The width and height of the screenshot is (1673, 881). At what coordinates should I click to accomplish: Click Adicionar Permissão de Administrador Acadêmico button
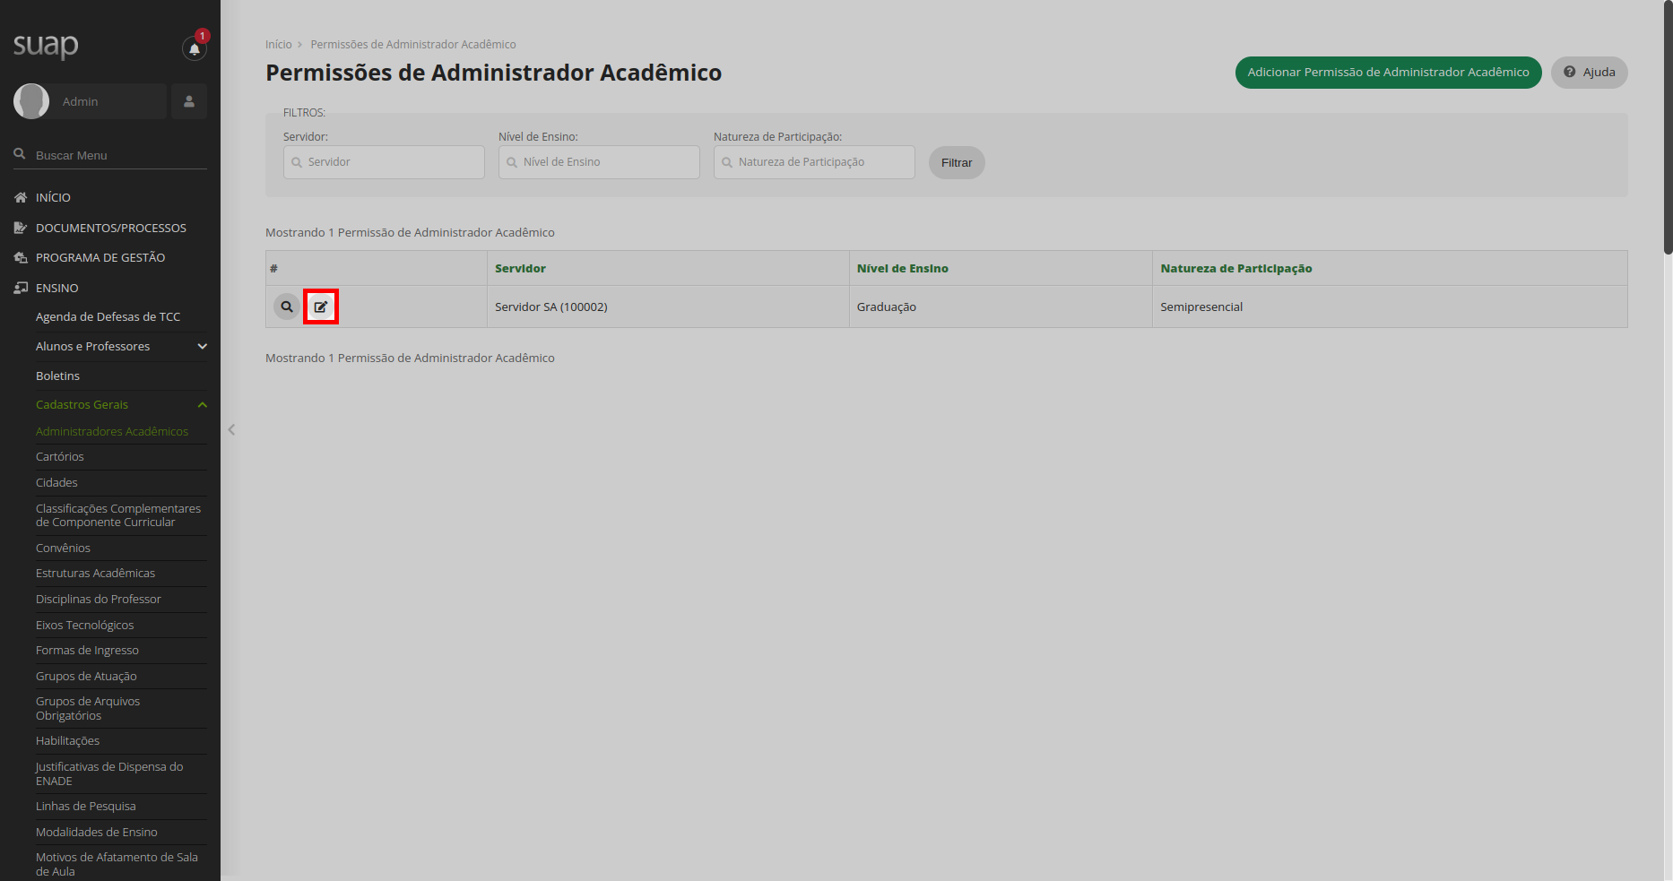click(x=1388, y=72)
